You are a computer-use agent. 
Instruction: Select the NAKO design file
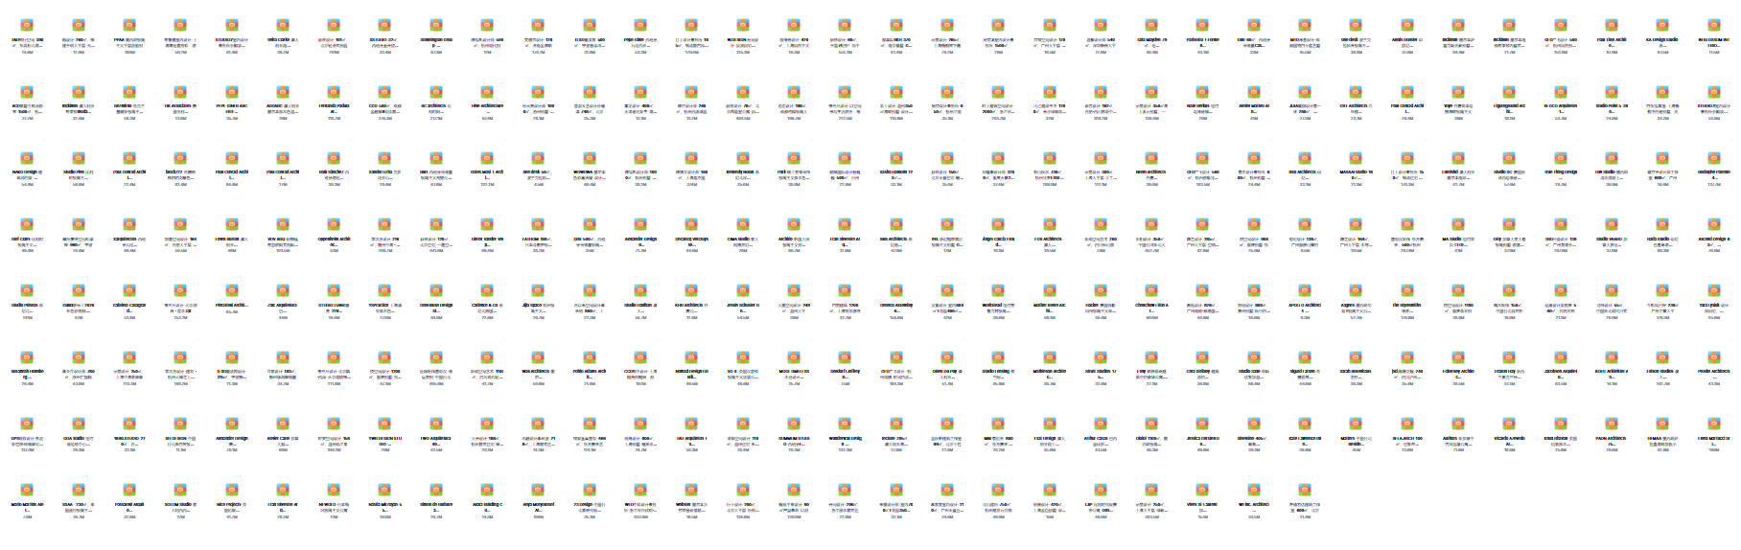click(27, 157)
